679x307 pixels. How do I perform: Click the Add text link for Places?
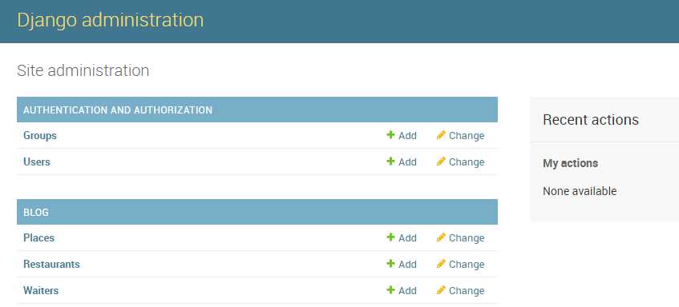[407, 238]
